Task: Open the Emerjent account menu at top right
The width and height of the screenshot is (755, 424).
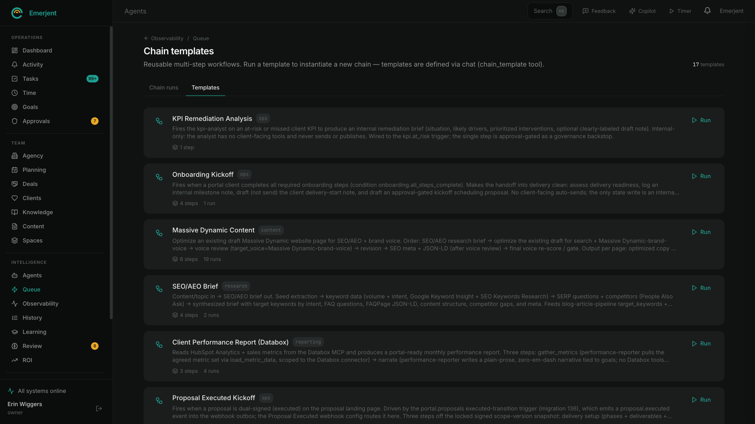Action: pos(731,11)
